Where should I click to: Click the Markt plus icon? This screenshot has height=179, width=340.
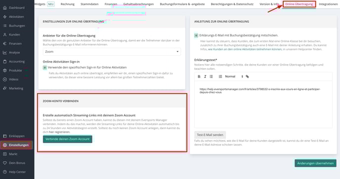(x=5, y=154)
